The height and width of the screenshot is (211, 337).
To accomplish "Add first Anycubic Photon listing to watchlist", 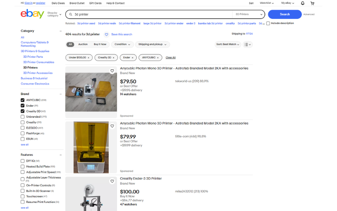I will (x=112, y=71).
